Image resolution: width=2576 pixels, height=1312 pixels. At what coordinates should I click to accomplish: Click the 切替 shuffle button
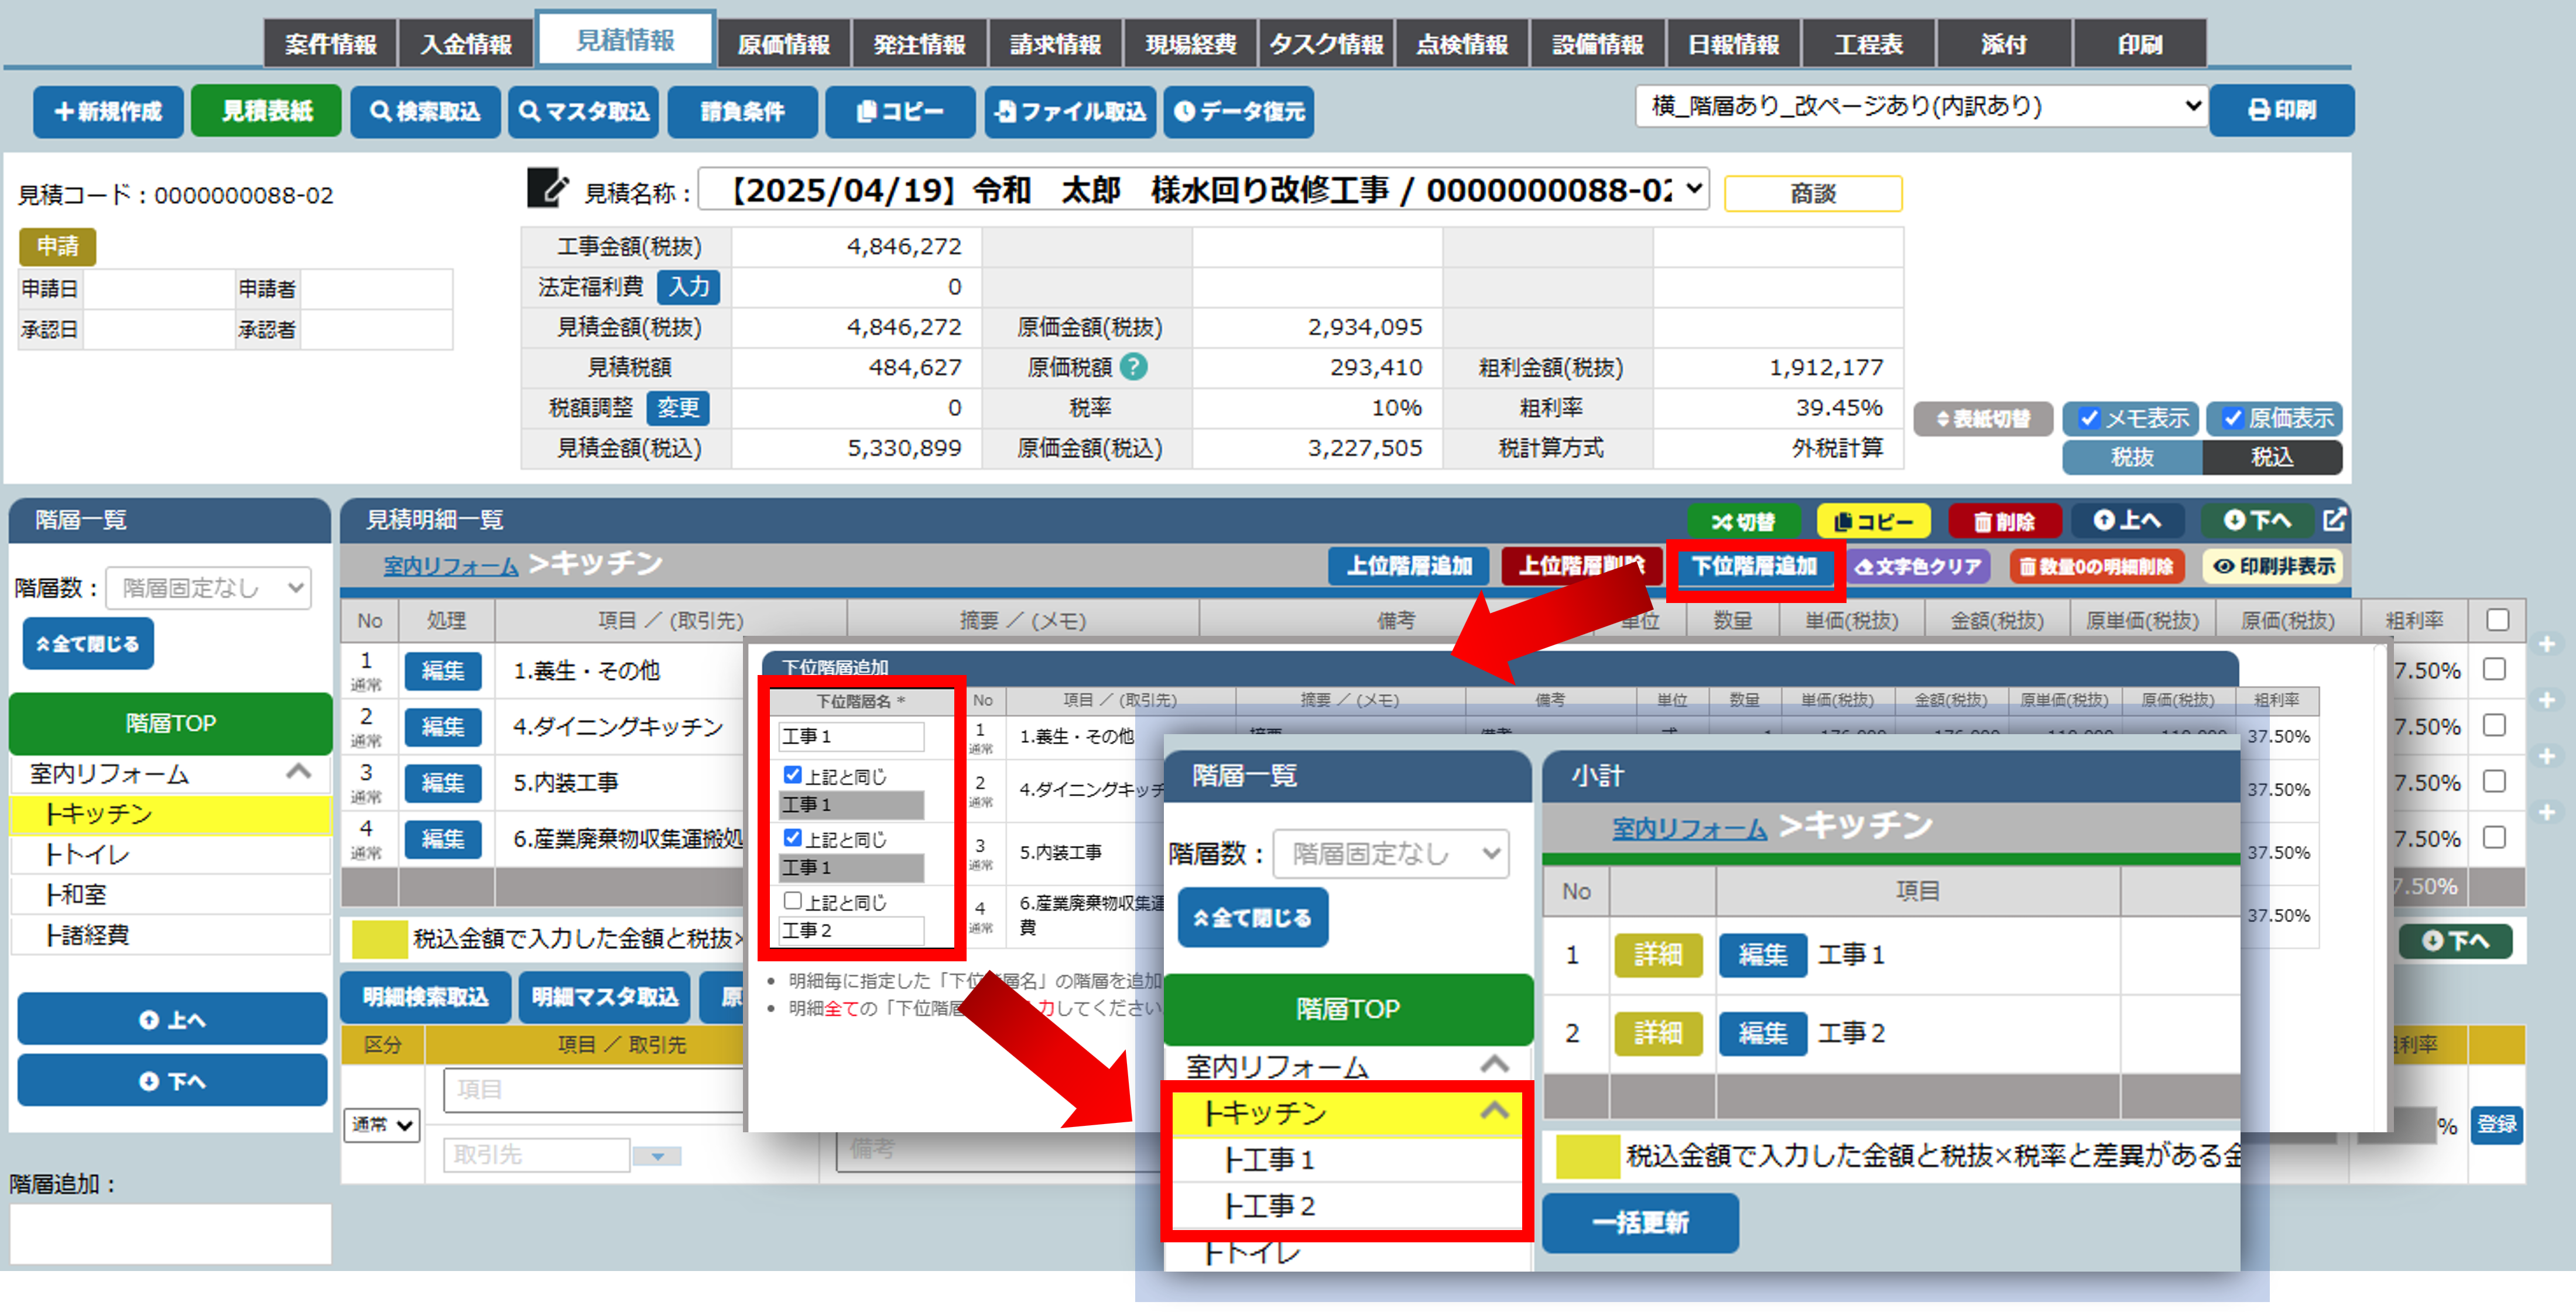click(1743, 521)
